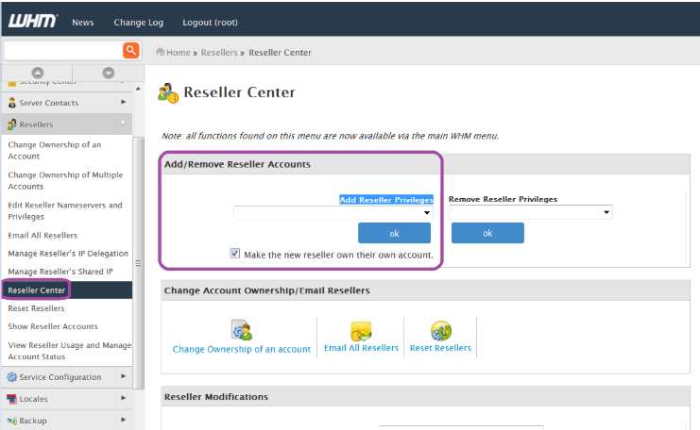Select Change Ownership of an Account in sidebar
Viewport: 700px width, 430px height.
coord(55,151)
